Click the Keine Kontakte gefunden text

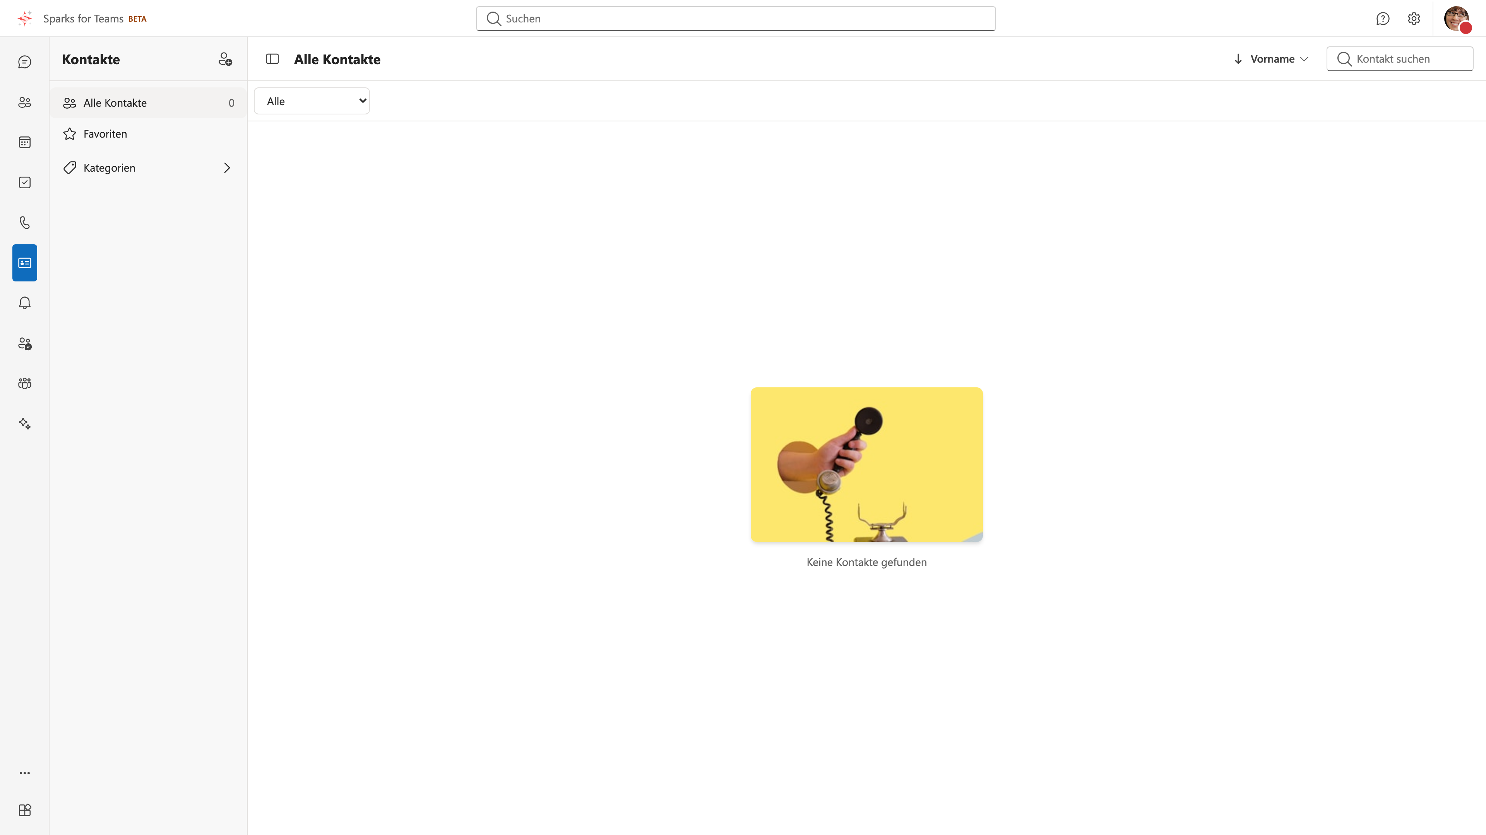pyautogui.click(x=866, y=562)
